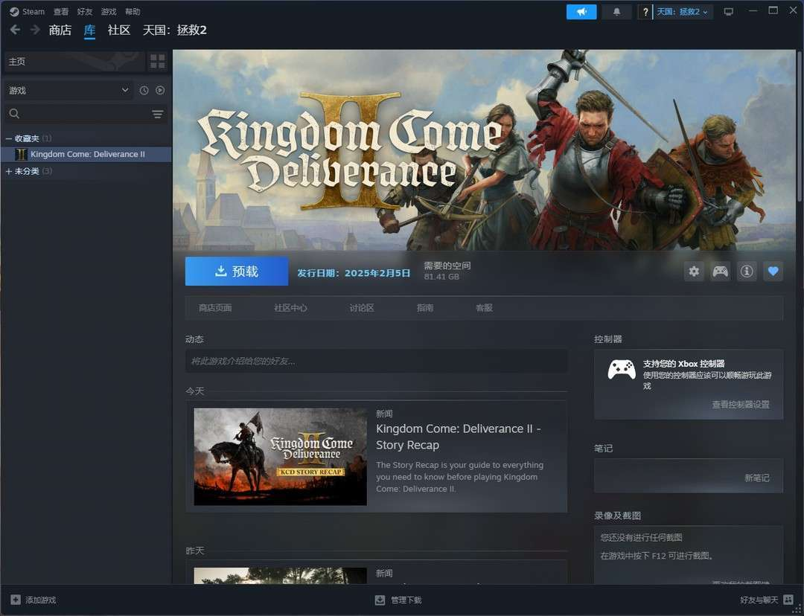
Task: Open the 查看 menu
Action: 61,12
